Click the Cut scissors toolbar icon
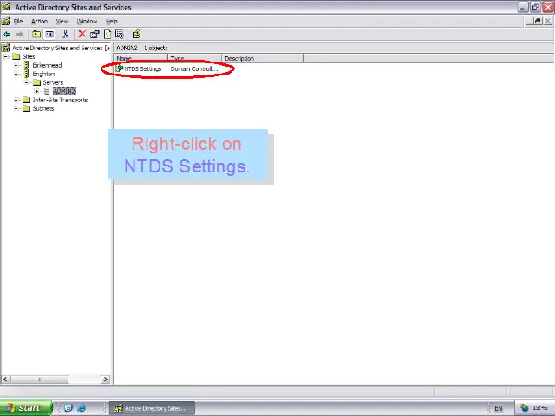555x416 pixels. (x=65, y=35)
